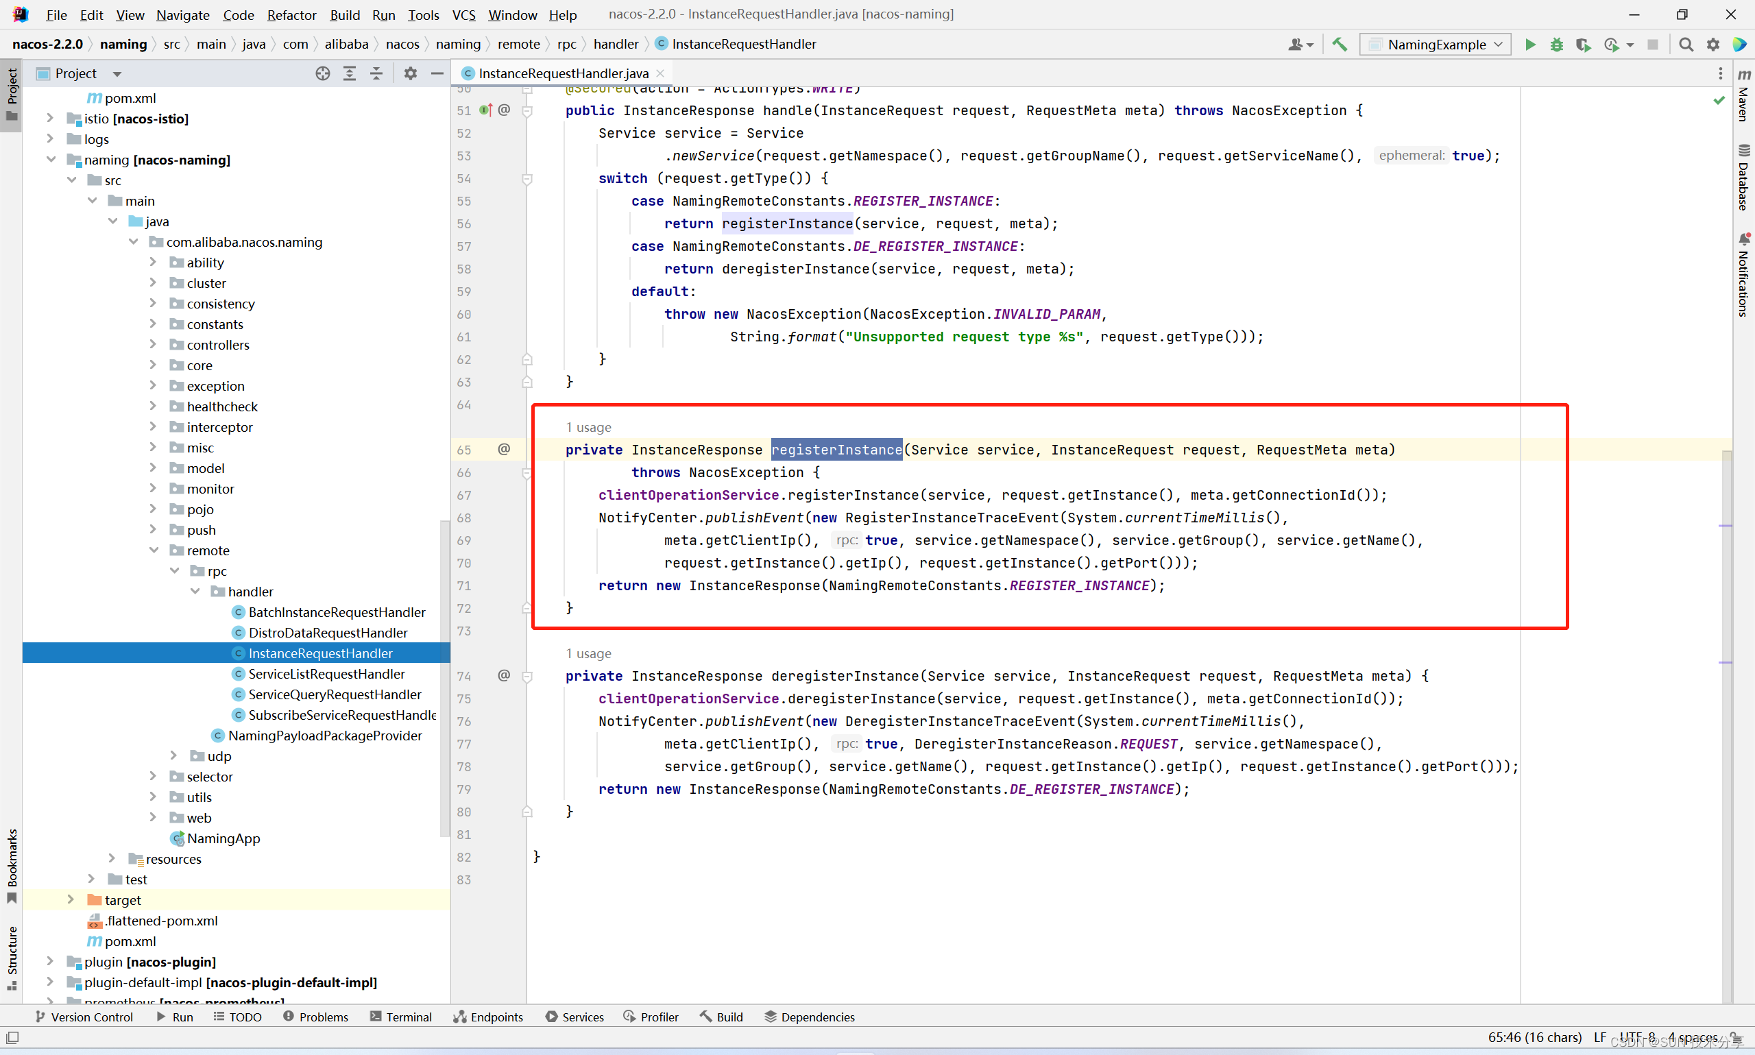The image size is (1755, 1055).
Task: Run NamingExample with the green play icon
Action: (1529, 44)
